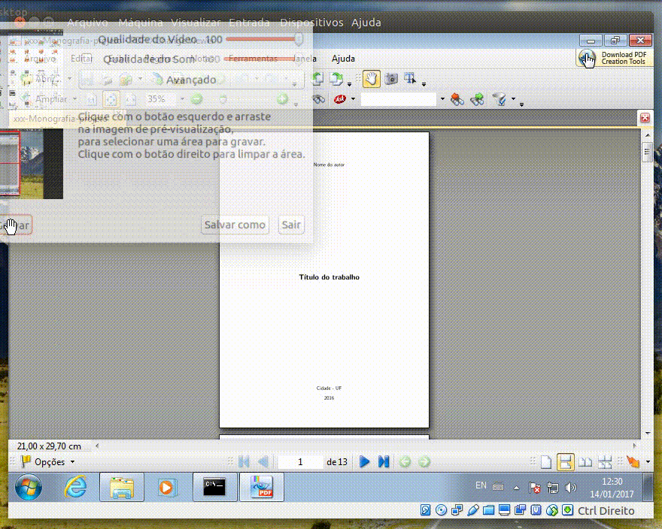The height and width of the screenshot is (529, 662).
Task: Open the PDF viewer Ajuda menu
Action: (x=343, y=59)
